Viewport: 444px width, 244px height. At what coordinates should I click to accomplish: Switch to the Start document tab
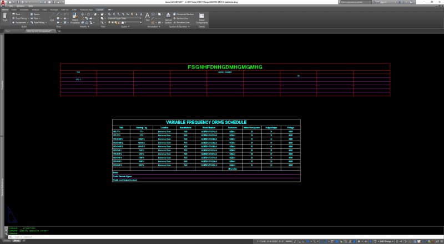pos(7,31)
